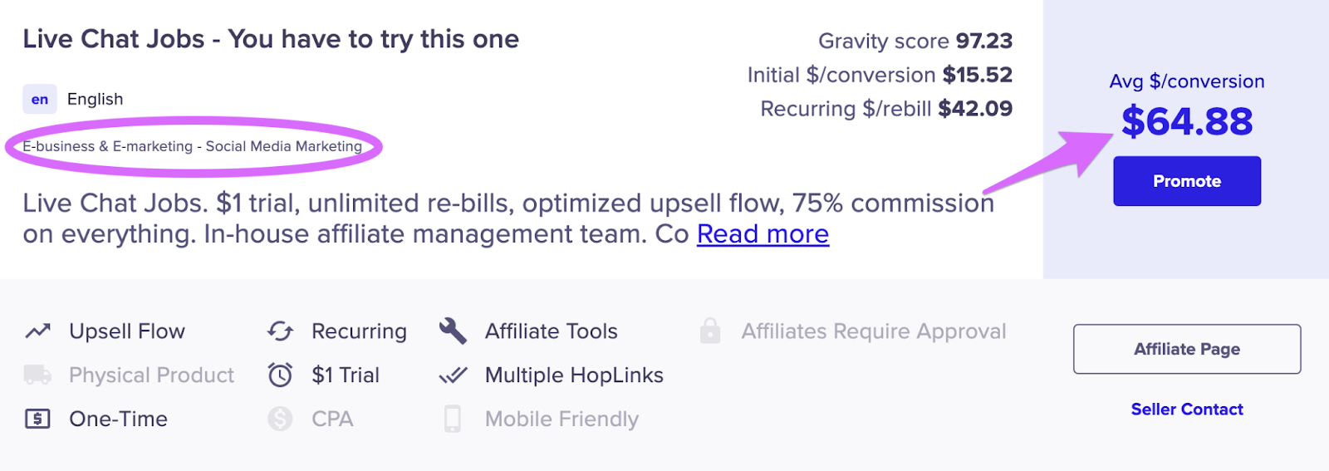Click the Affiliate Tools wrench icon
This screenshot has height=471, width=1329.
click(453, 331)
